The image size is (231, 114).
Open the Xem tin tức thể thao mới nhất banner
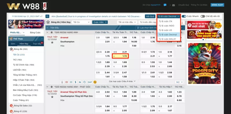(204, 25)
